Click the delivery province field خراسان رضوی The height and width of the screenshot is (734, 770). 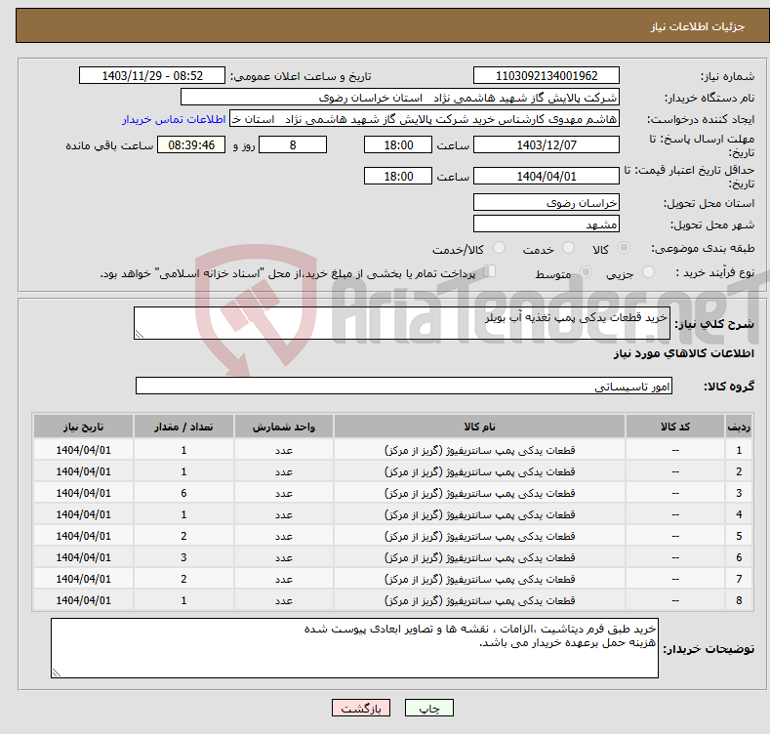click(547, 202)
